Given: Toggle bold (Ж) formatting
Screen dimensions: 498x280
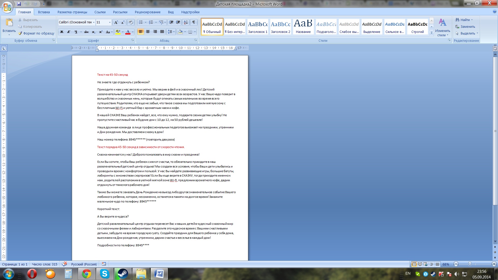Looking at the screenshot, I should (x=62, y=32).
